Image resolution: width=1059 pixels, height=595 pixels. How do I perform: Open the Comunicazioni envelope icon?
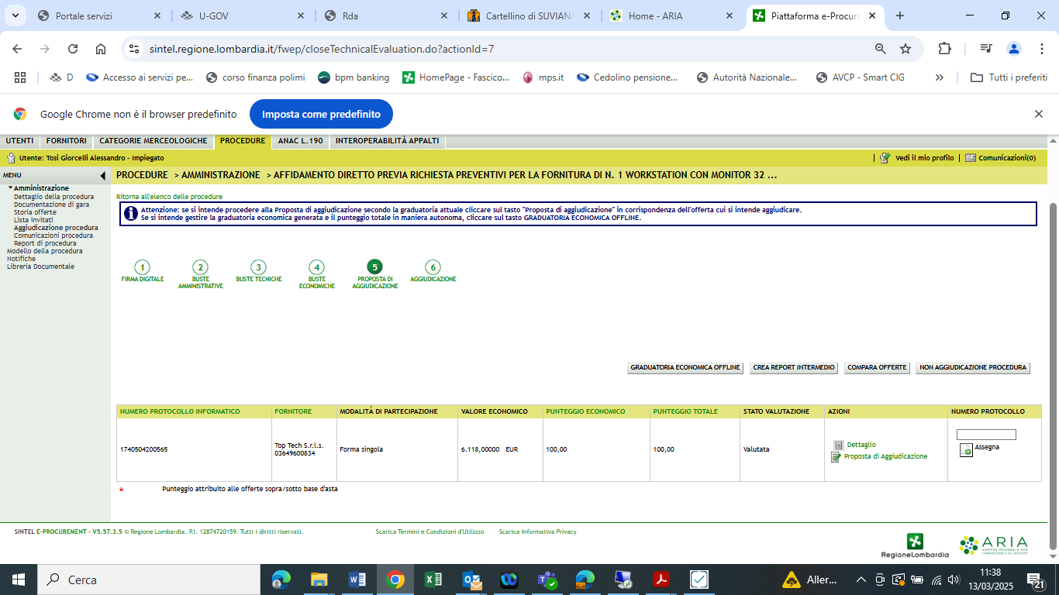click(x=971, y=158)
